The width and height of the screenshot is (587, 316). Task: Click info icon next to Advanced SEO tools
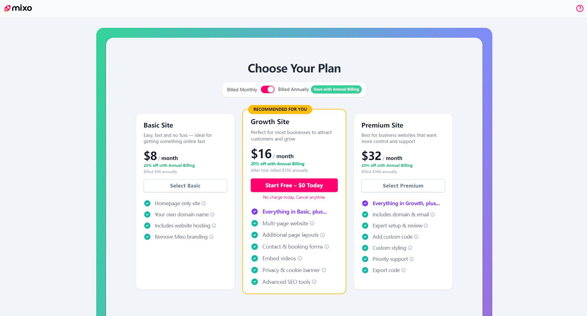[x=314, y=282]
